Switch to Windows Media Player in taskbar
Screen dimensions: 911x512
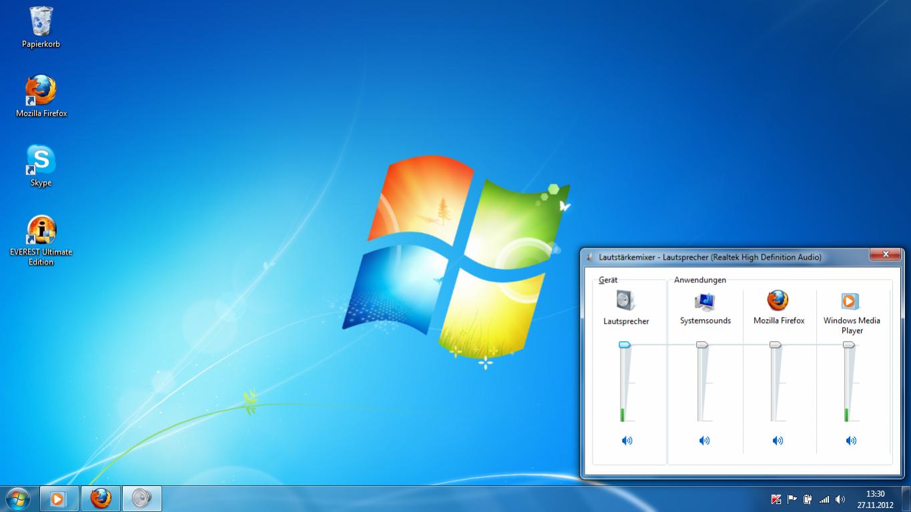pyautogui.click(x=59, y=499)
